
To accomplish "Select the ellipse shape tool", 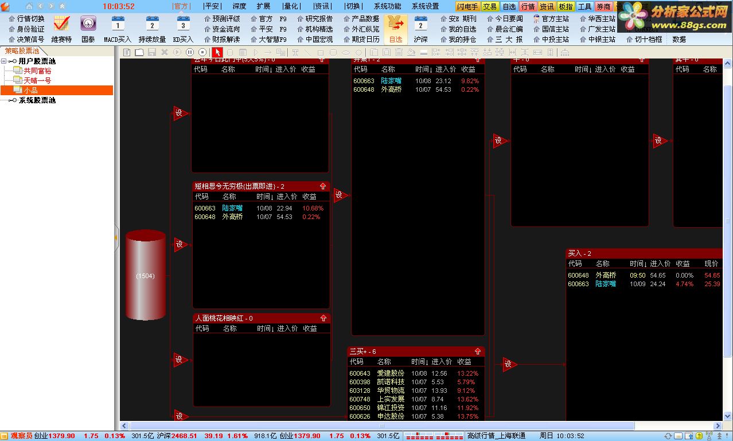I will click(346, 52).
